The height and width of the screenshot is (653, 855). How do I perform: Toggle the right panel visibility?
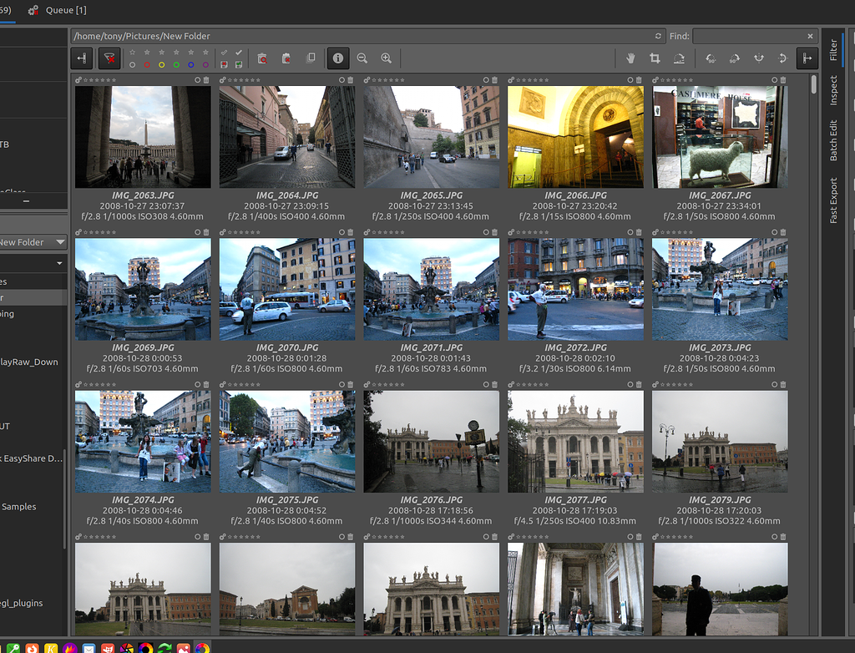(808, 58)
